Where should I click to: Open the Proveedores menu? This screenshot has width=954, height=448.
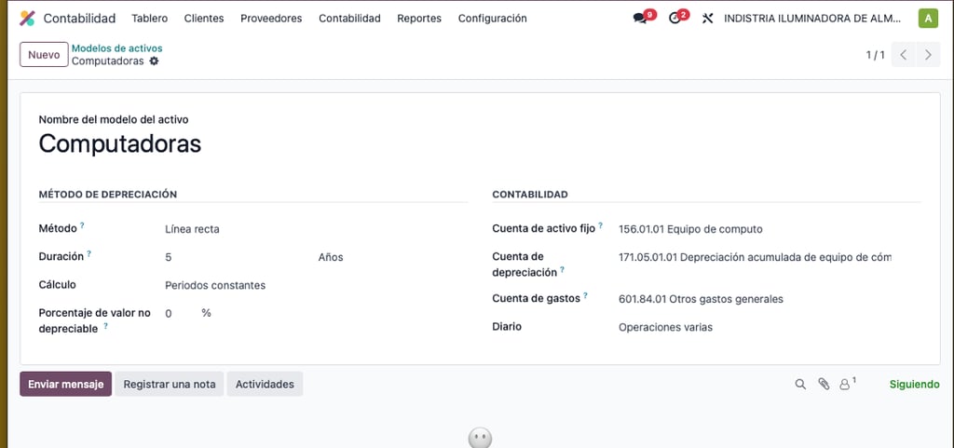pos(271,19)
